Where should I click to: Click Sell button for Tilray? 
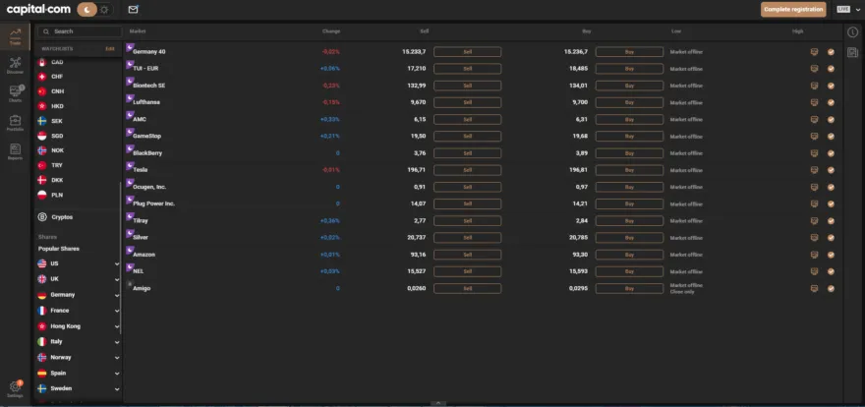[x=467, y=220]
